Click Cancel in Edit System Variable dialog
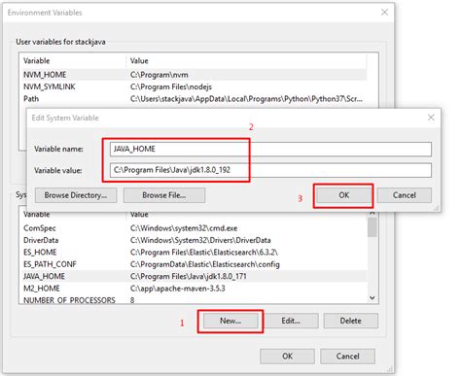 [x=405, y=195]
